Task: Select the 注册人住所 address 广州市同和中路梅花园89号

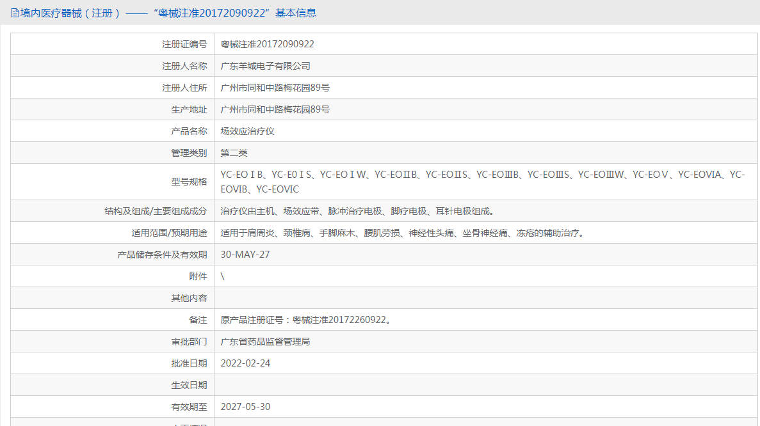Action: coord(275,88)
